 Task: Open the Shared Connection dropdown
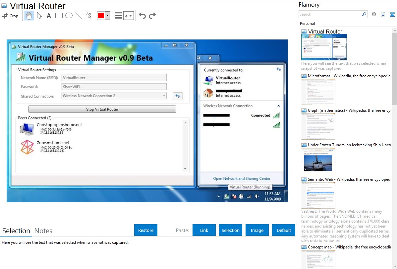coord(114,96)
